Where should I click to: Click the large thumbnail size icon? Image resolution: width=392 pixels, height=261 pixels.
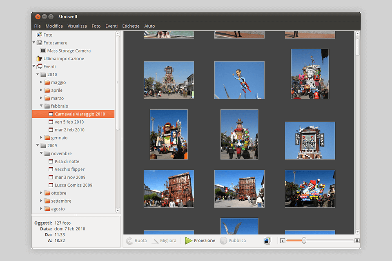(x=357, y=241)
